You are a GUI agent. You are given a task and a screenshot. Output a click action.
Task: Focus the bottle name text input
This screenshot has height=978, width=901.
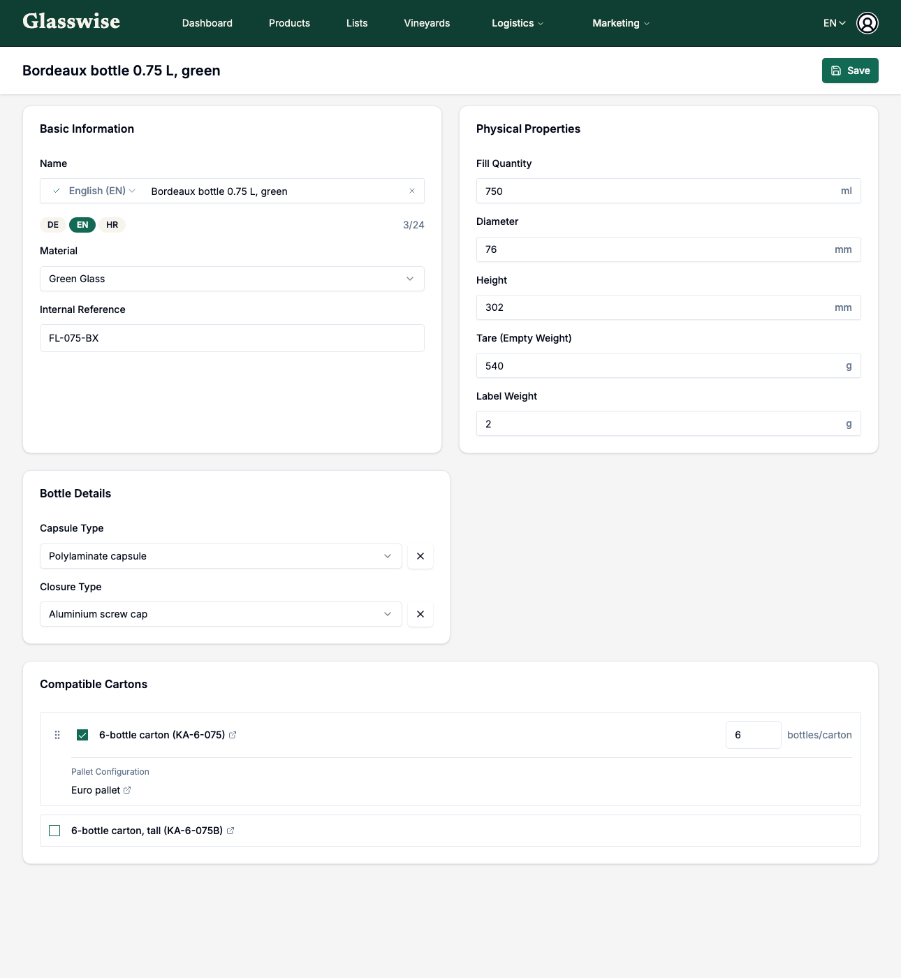pos(274,191)
